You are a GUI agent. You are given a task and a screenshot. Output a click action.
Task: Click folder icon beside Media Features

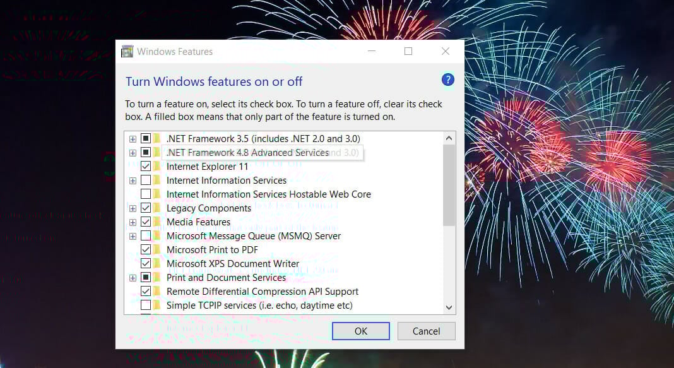point(157,222)
